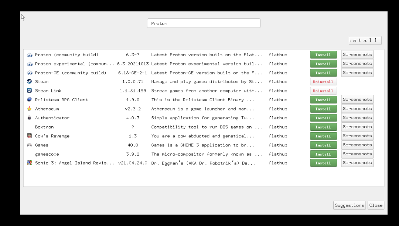Click the 'Manage and play games' description

207,82
